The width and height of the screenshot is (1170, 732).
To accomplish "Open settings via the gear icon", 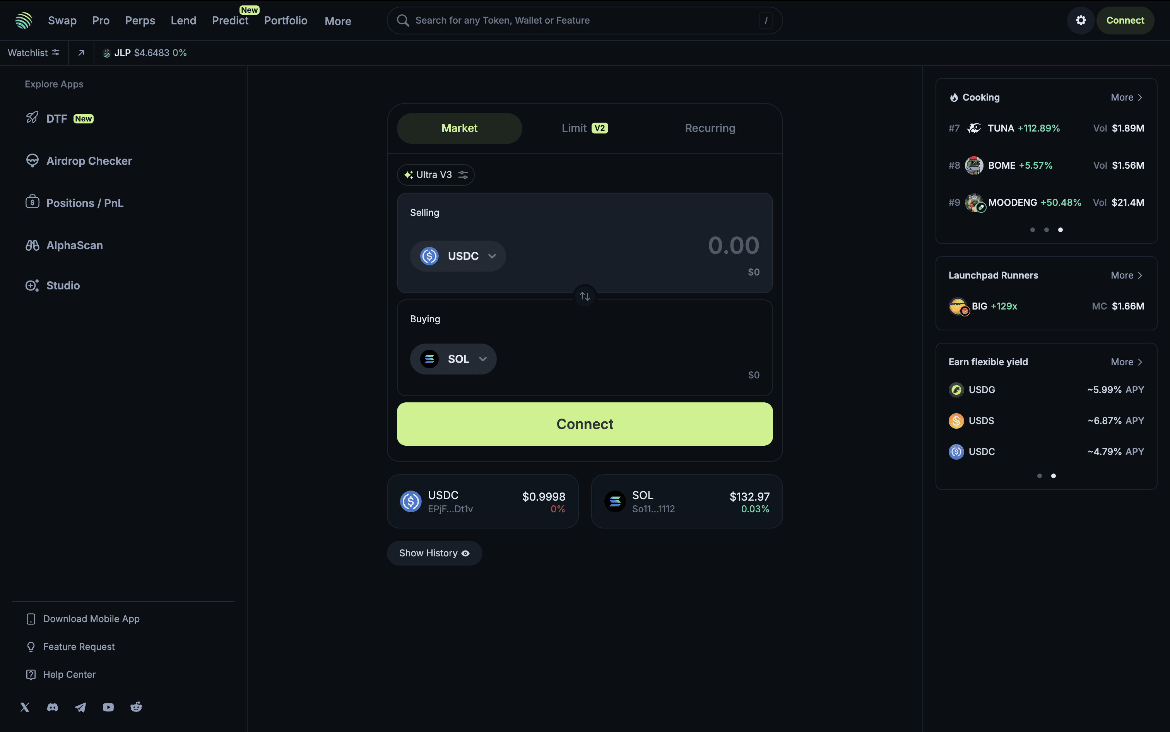I will (1081, 20).
